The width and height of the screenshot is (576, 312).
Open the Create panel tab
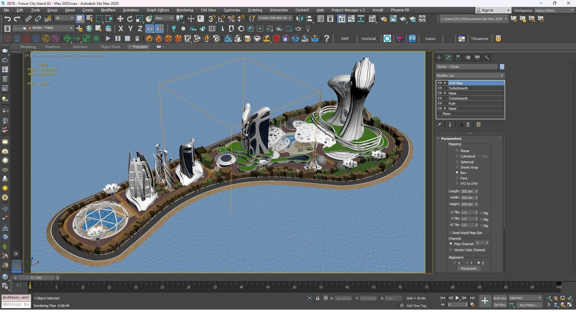439,58
